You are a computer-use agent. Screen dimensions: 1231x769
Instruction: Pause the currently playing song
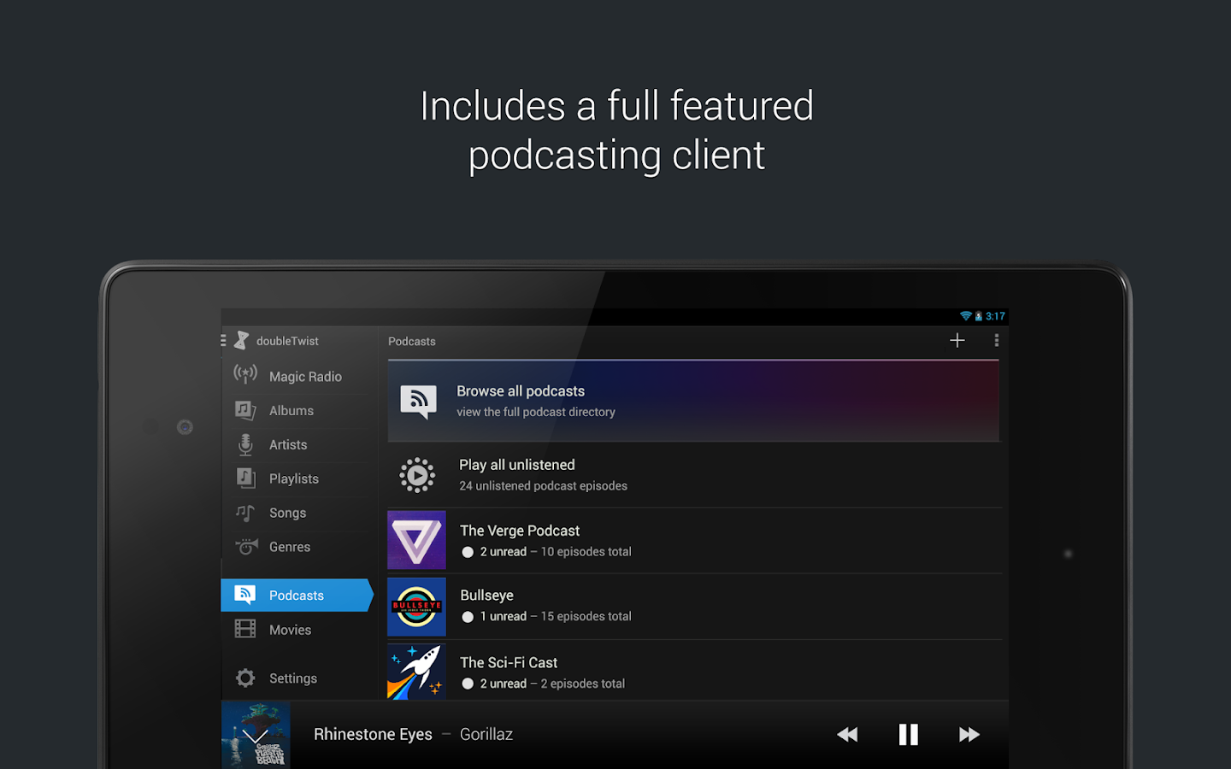coord(908,735)
